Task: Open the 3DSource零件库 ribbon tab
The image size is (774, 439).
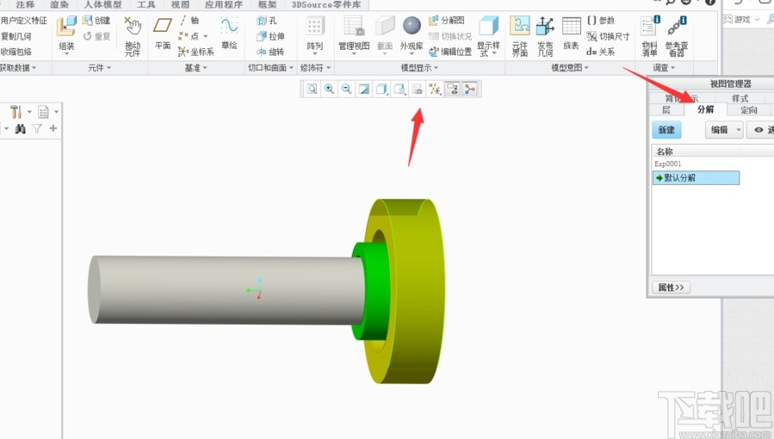Action: coord(326,4)
